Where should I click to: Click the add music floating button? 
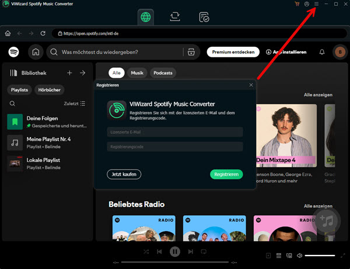point(328,221)
